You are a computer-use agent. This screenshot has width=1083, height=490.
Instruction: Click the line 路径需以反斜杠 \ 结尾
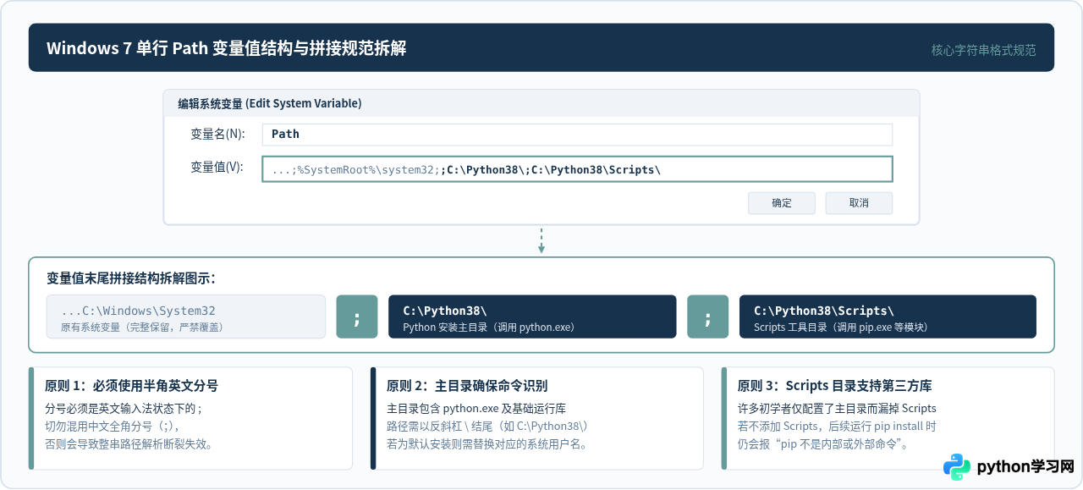pyautogui.click(x=487, y=426)
